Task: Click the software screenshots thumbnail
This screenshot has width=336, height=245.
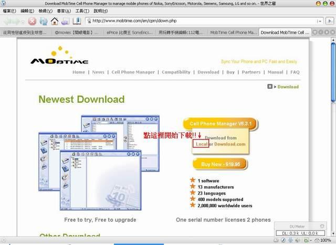Action: click(x=99, y=163)
